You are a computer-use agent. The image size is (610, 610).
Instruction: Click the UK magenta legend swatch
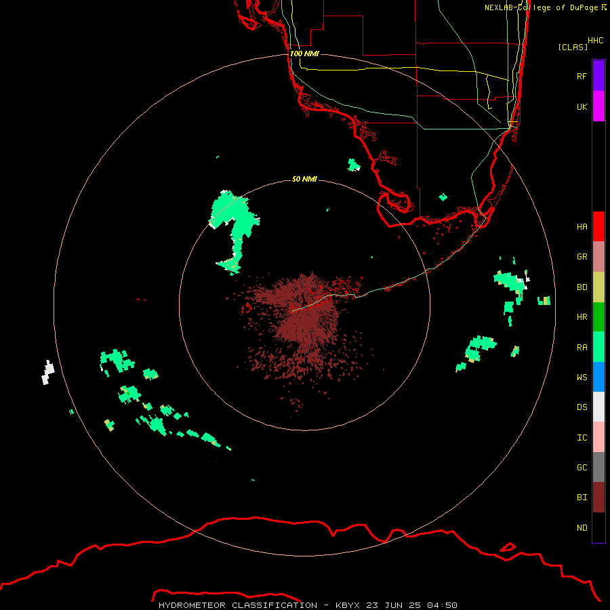pyautogui.click(x=598, y=106)
